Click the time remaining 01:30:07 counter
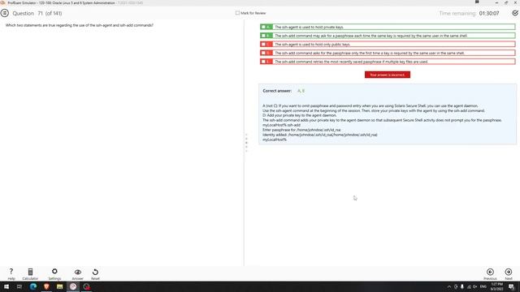Viewport: 520px width, 292px height. (489, 13)
